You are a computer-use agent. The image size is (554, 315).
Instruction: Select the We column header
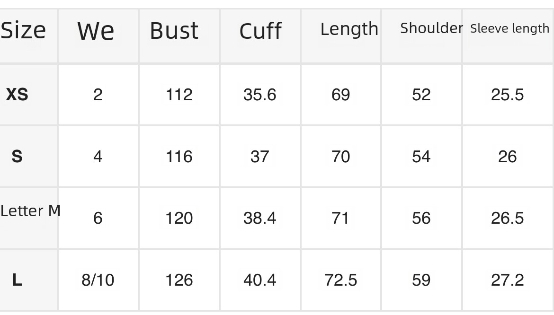[x=96, y=31]
